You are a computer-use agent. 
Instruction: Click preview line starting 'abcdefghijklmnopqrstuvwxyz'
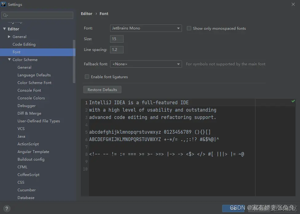point(150,132)
